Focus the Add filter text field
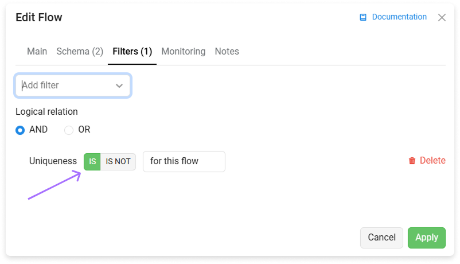 (68, 86)
